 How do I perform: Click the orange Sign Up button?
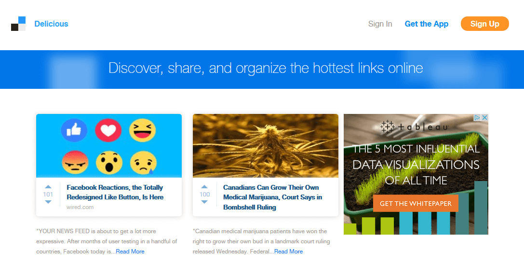(x=484, y=24)
